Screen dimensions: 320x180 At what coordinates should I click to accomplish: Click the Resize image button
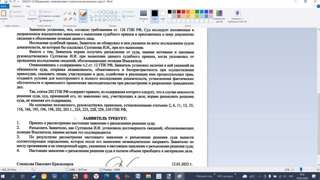click(49, 16)
